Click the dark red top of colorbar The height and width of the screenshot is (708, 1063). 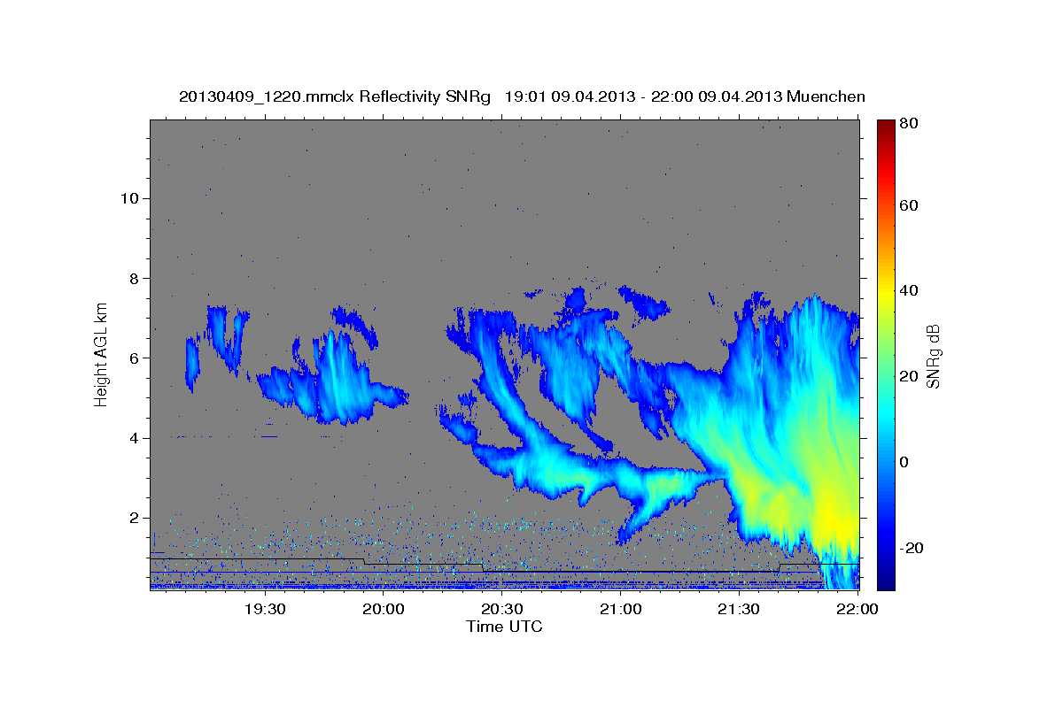click(886, 128)
